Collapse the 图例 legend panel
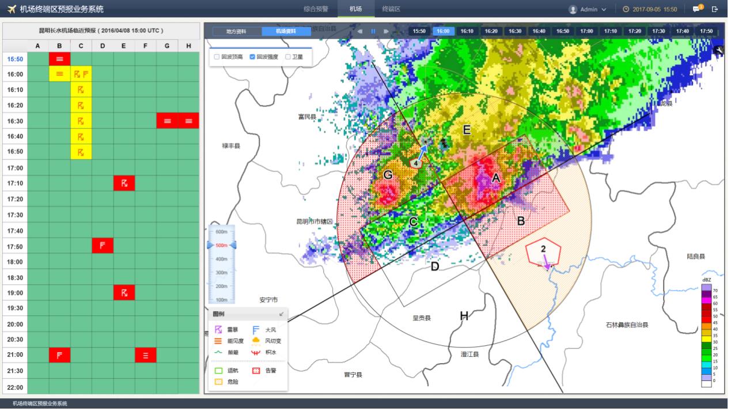 (281, 314)
